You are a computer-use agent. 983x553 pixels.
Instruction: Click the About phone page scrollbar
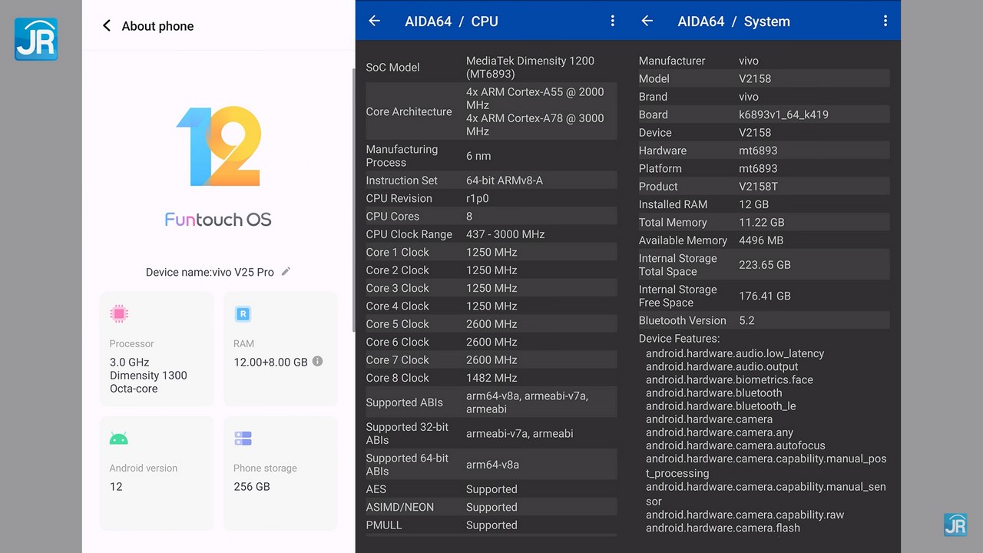[352, 200]
